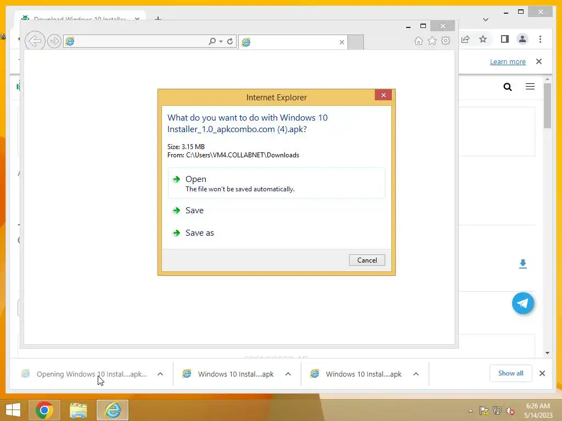Viewport: 562px width, 421px height.
Task: Click Internet Explorer taskbar icon
Action: tap(113, 410)
